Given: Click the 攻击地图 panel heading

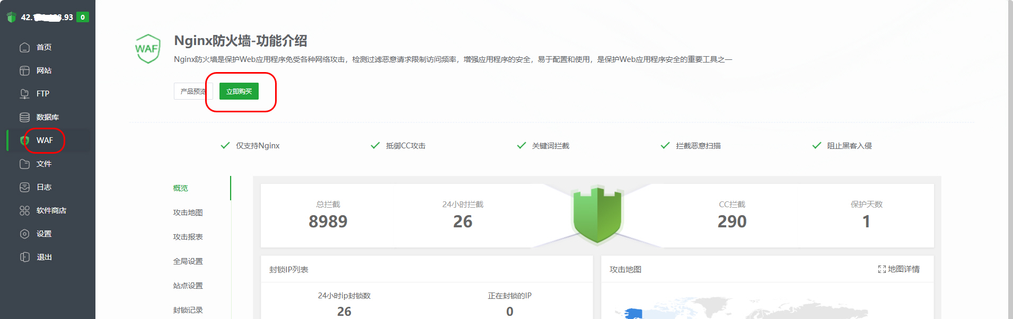Looking at the screenshot, I should point(626,270).
